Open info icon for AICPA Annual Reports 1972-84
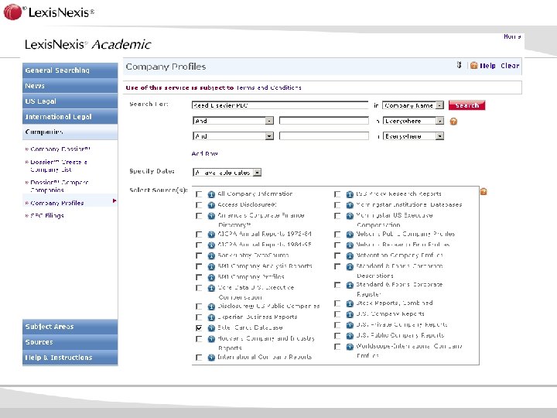 [x=211, y=235]
